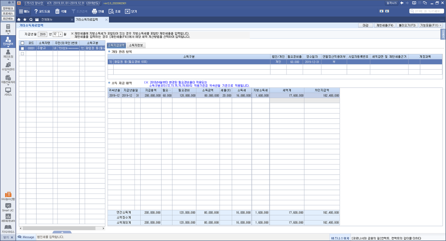This screenshot has height=241, width=446.
Task: Click the payment year input field 2019
Action: click(42, 34)
